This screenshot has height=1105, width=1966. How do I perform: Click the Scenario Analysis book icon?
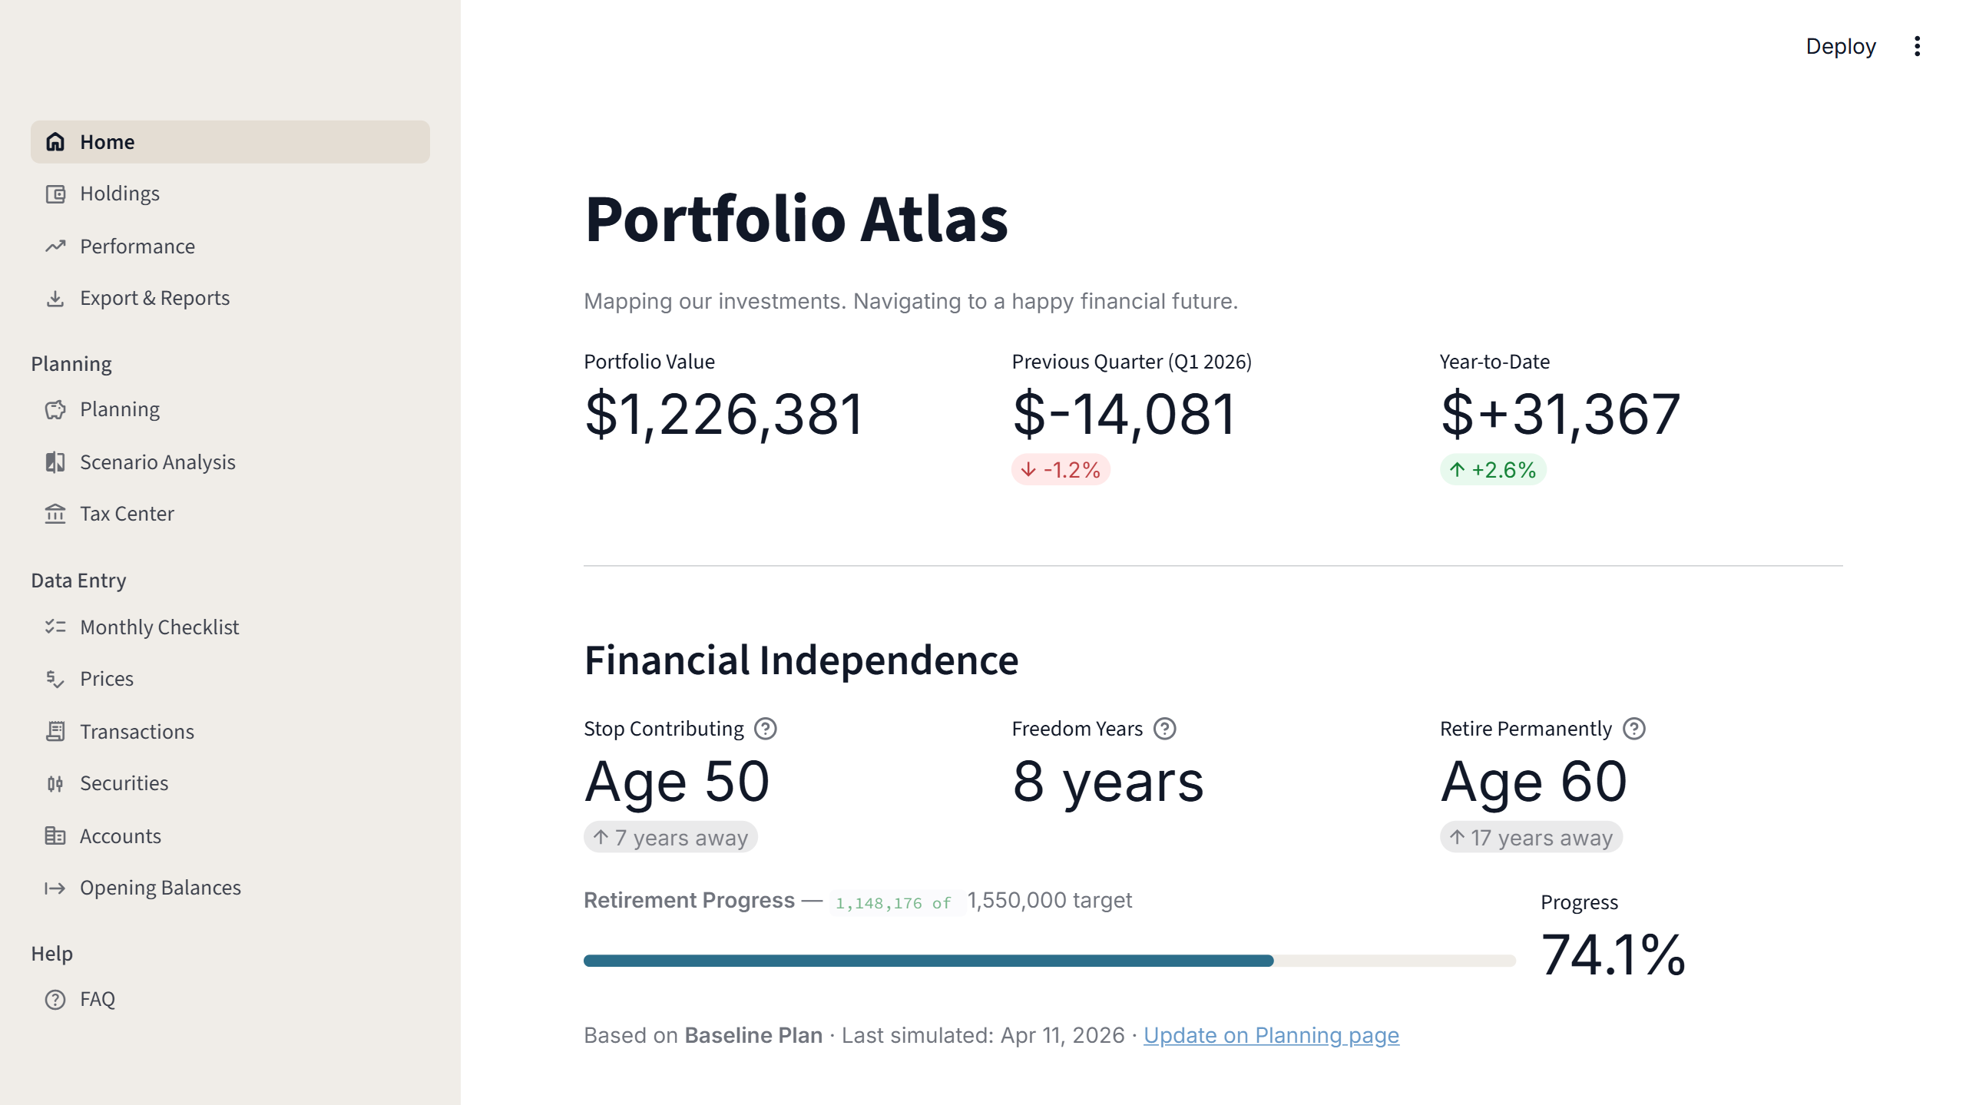(55, 462)
